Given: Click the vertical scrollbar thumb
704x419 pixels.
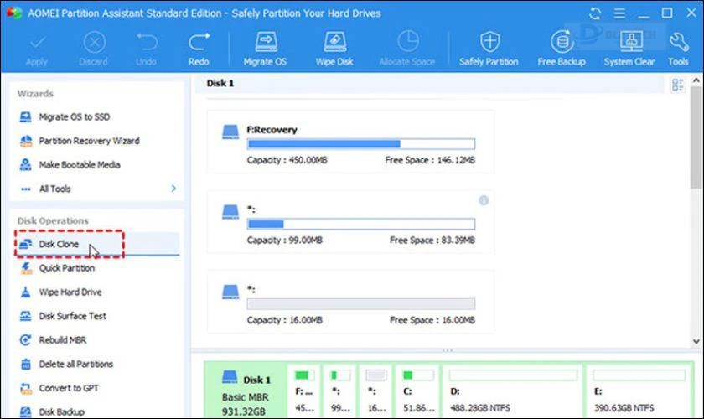Looking at the screenshot, I should 696,138.
